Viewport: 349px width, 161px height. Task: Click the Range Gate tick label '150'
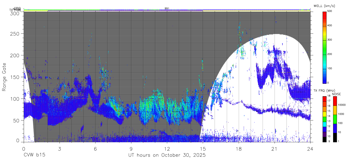click(15, 77)
